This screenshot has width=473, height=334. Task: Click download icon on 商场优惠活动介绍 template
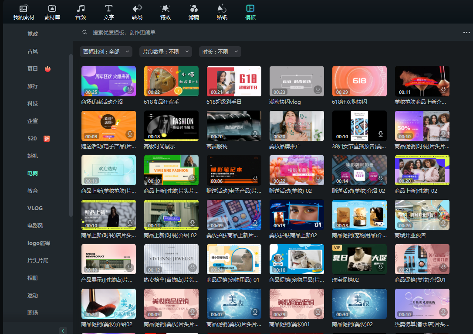click(129, 90)
